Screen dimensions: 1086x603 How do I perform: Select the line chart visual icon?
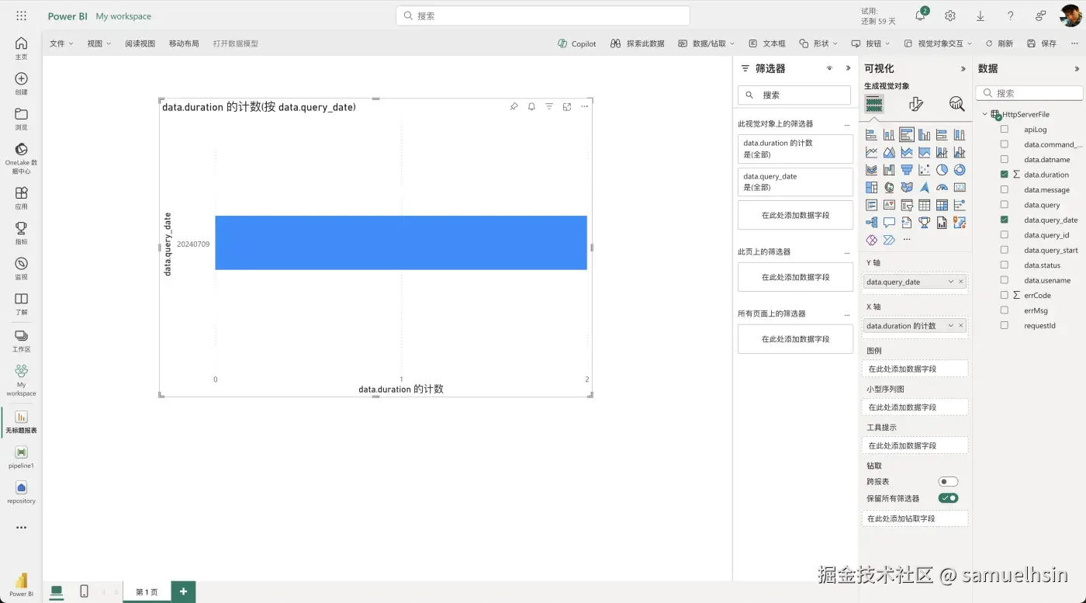871,152
